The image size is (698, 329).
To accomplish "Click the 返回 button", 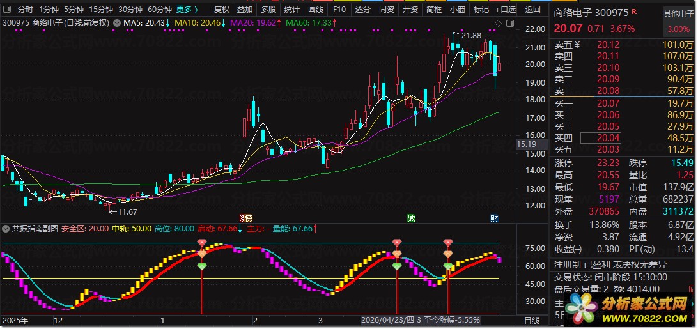I will coord(533,10).
